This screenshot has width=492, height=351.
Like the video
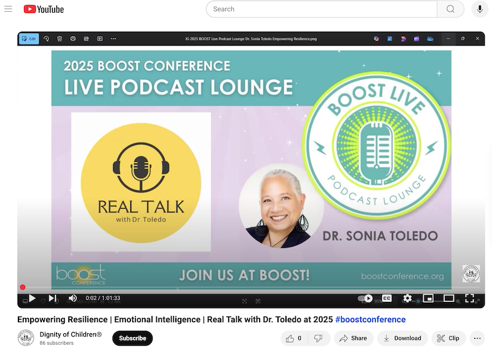294,338
